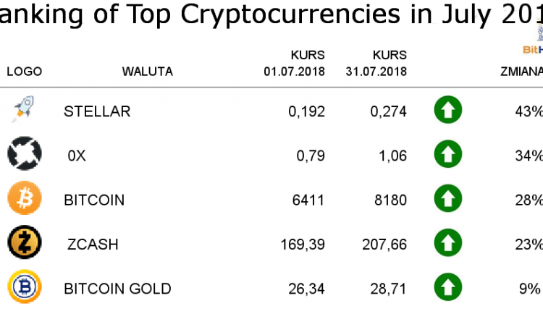Image resolution: width=543 pixels, height=311 pixels.
Task: Click the green up arrow for Zcash
Action: pyautogui.click(x=448, y=244)
